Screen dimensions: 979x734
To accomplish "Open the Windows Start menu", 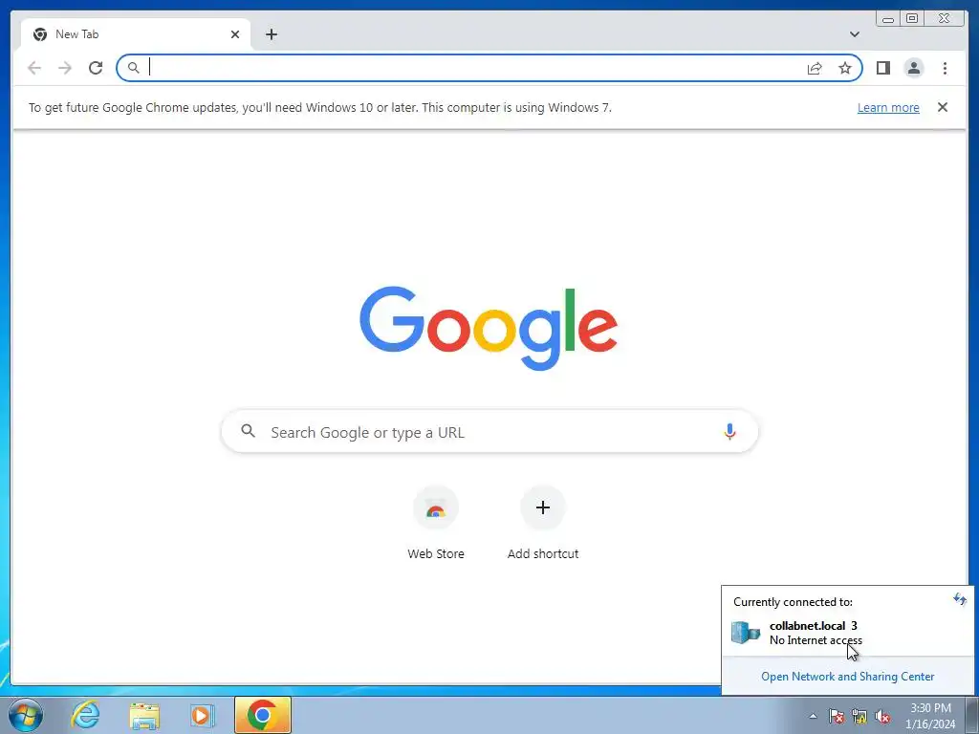I will point(26,715).
